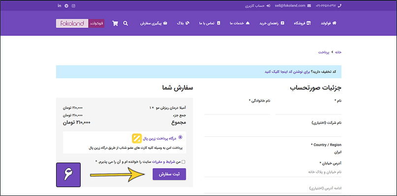Focus the نام شرکت company name field
Image resolution: width=397 pixels, height=196 pixels.
point(273,132)
